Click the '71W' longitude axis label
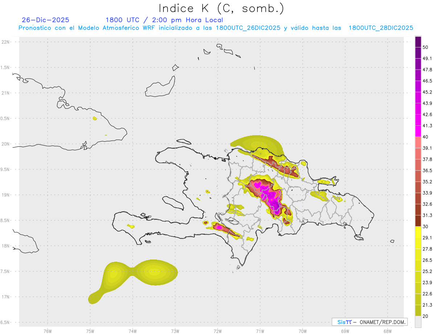 click(x=260, y=331)
